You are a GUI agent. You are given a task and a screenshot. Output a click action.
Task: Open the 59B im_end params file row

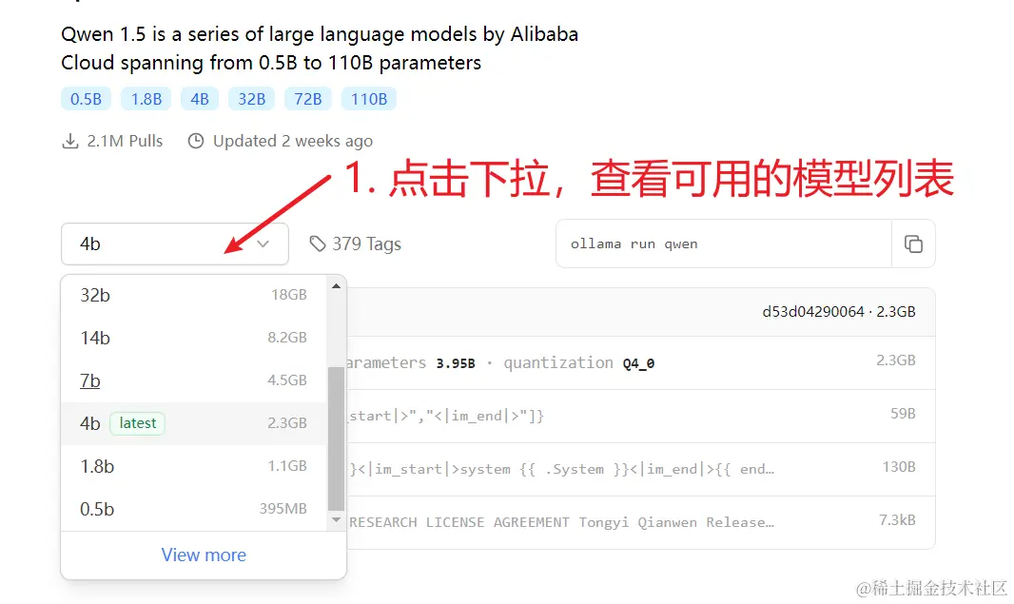[641, 416]
